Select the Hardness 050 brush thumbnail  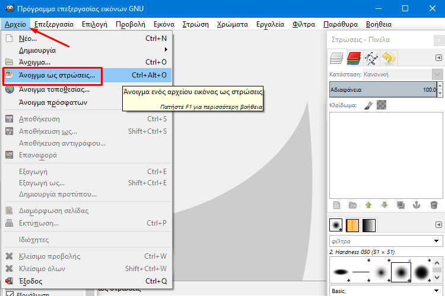pyautogui.click(x=401, y=272)
